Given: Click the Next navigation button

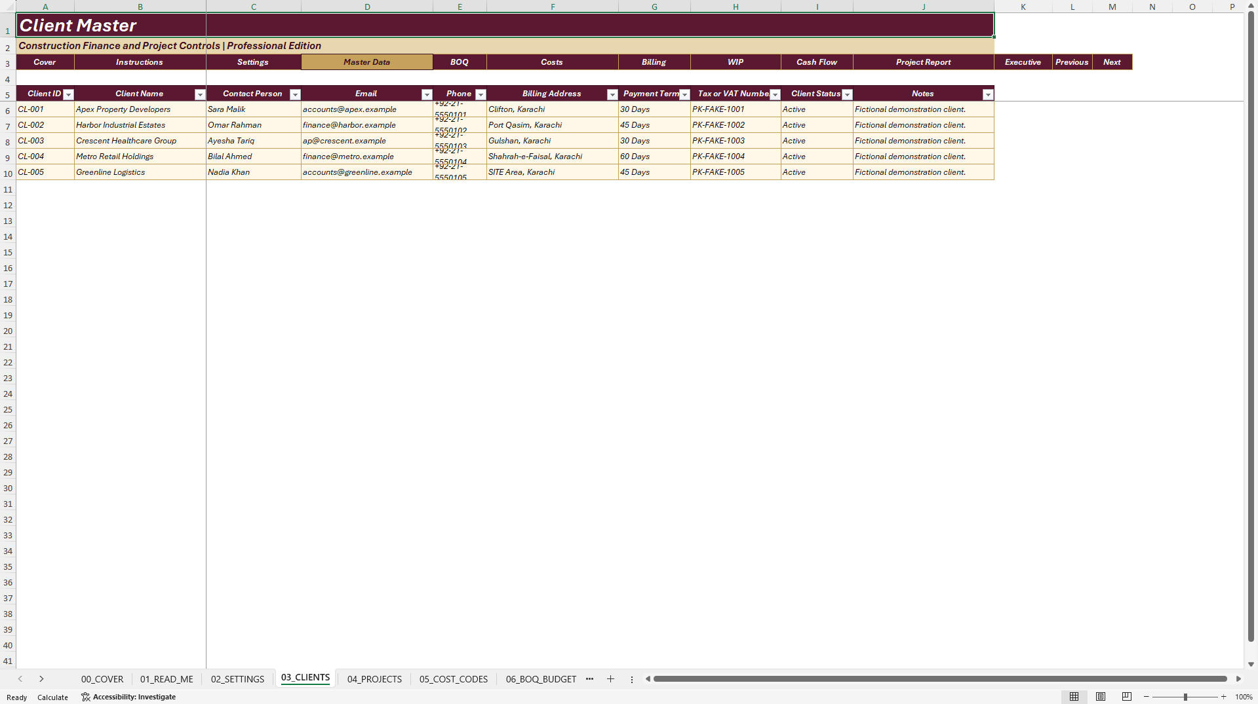Looking at the screenshot, I should 1112,62.
